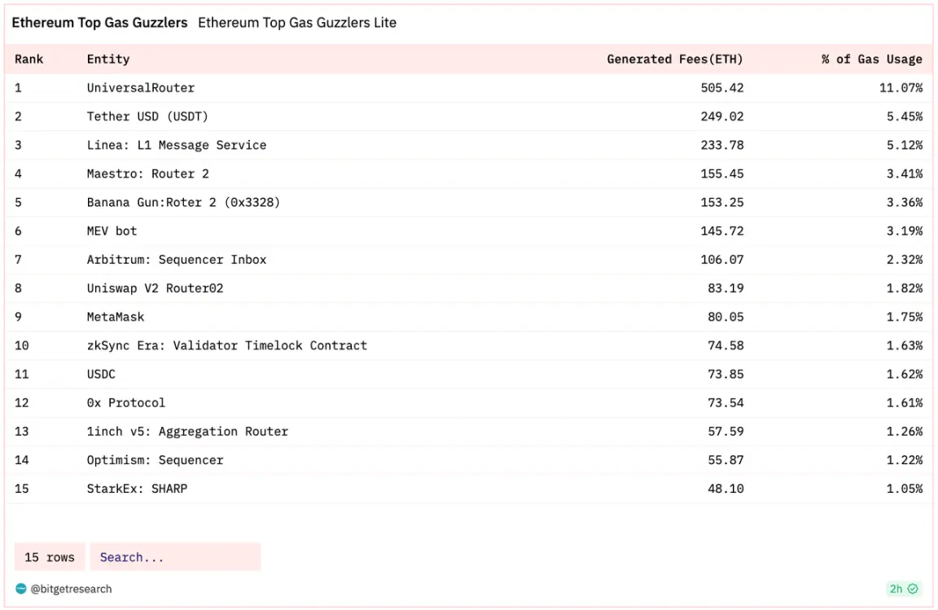Screen dimensions: 938x610
Task: Click the bitgetresearch avatar icon
Action: pyautogui.click(x=21, y=589)
